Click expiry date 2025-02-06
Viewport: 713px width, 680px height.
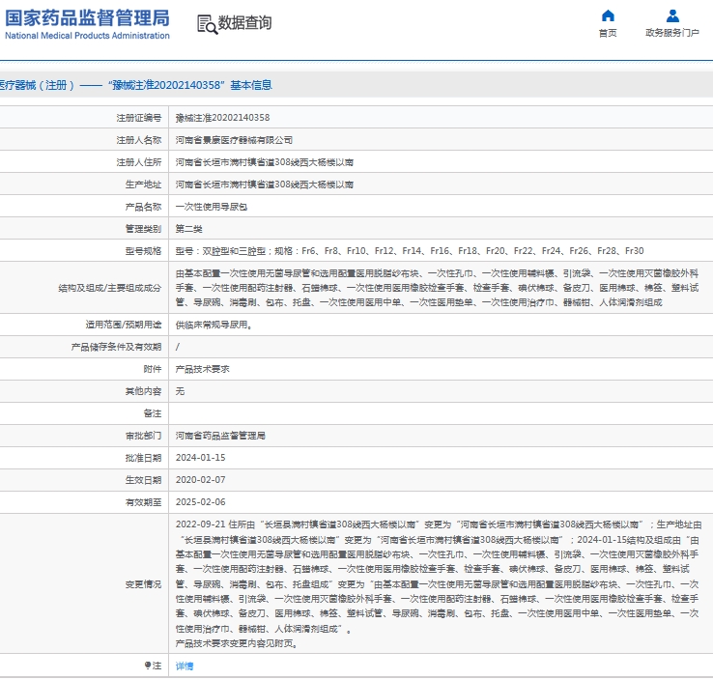coord(201,502)
